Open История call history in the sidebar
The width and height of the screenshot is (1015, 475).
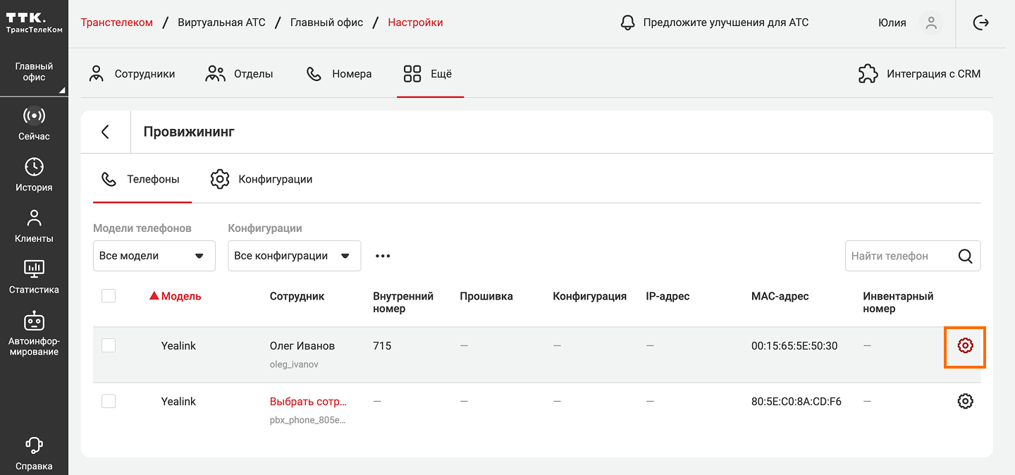pyautogui.click(x=34, y=175)
